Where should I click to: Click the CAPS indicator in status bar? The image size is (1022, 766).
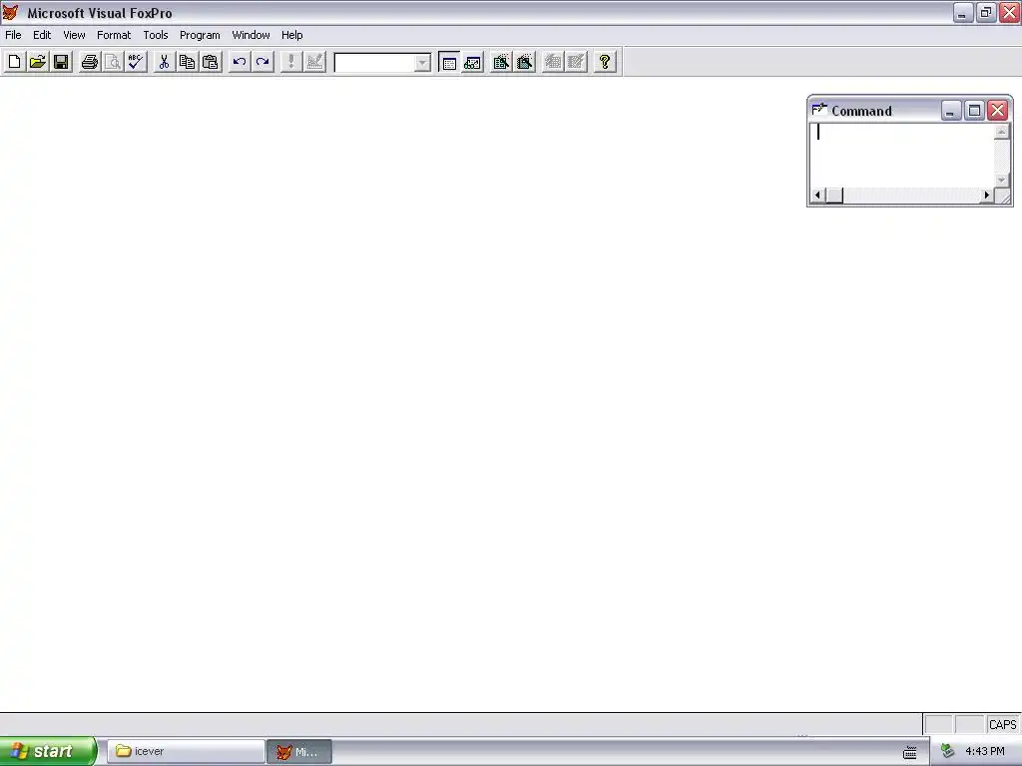click(x=1002, y=724)
